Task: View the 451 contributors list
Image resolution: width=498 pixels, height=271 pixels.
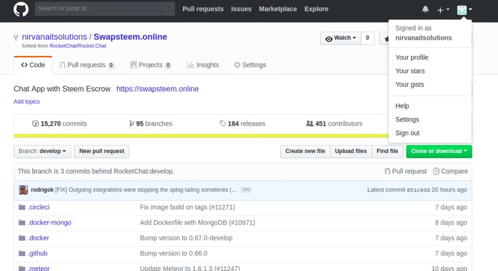Action: click(334, 124)
